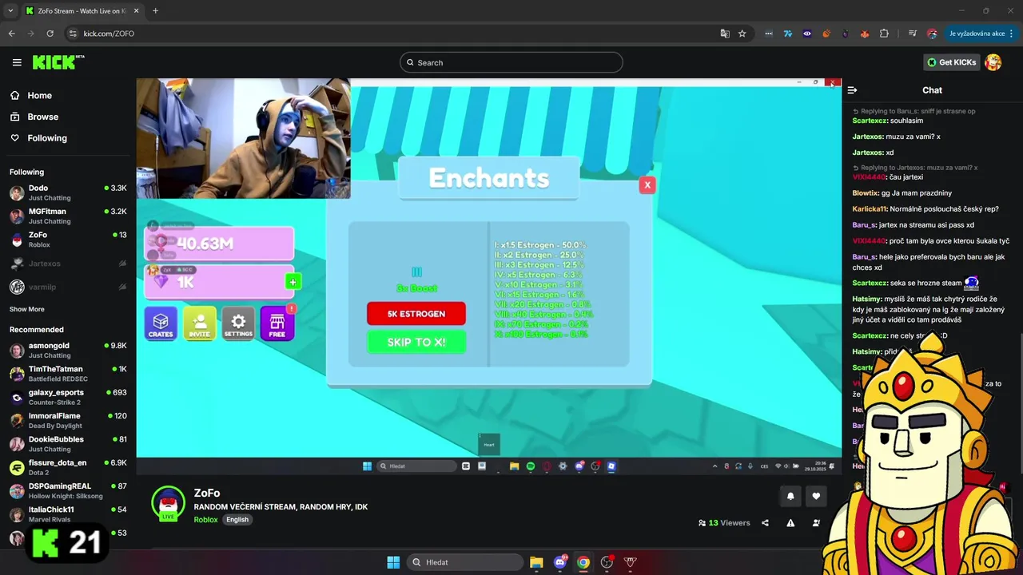Collapse the chat panel with arrow icon
The height and width of the screenshot is (575, 1023).
[x=852, y=90]
